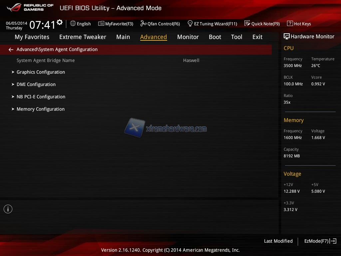Open the My Favorites tab
This screenshot has width=341, height=256.
point(32,37)
